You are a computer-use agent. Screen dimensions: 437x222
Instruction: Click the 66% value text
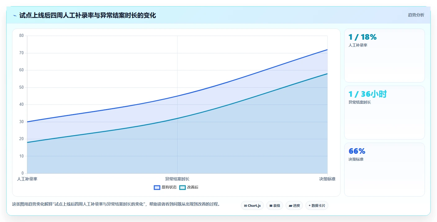click(x=357, y=151)
